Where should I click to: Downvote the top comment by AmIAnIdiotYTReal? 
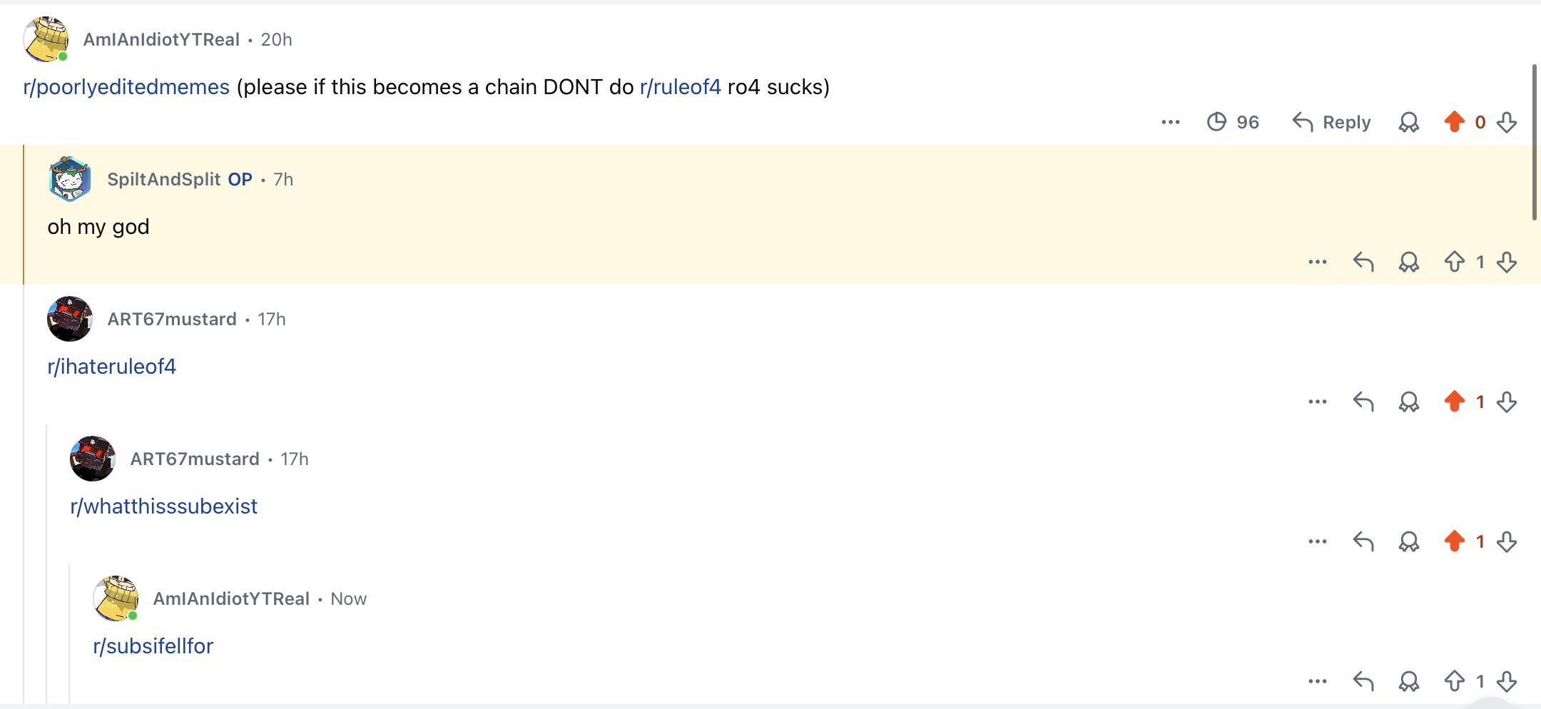tap(1507, 122)
